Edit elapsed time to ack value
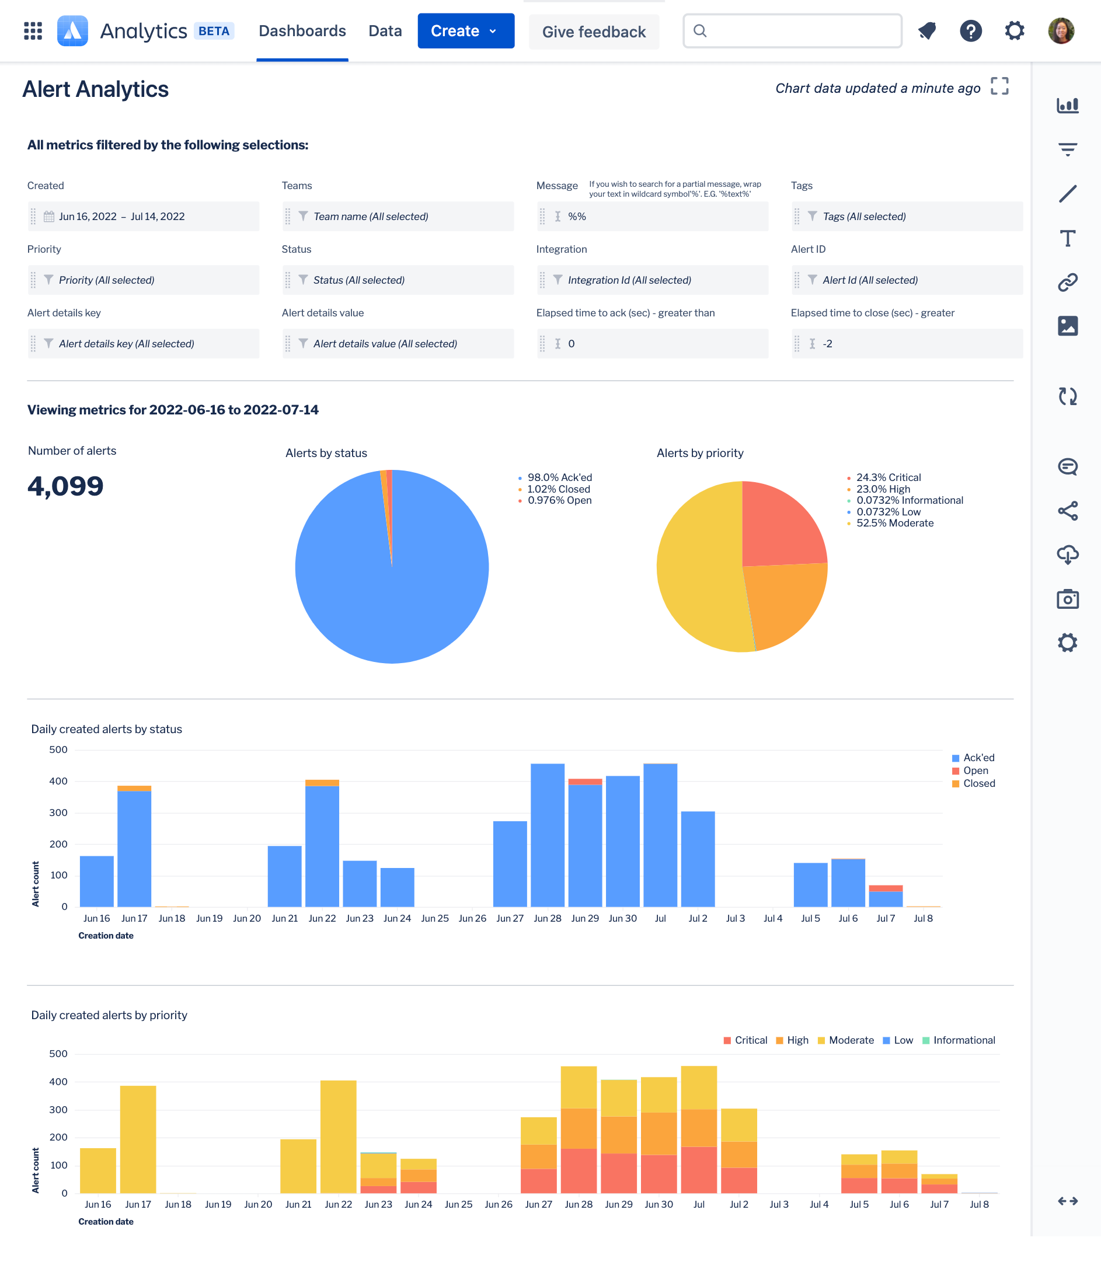The image size is (1101, 1262). 653,343
